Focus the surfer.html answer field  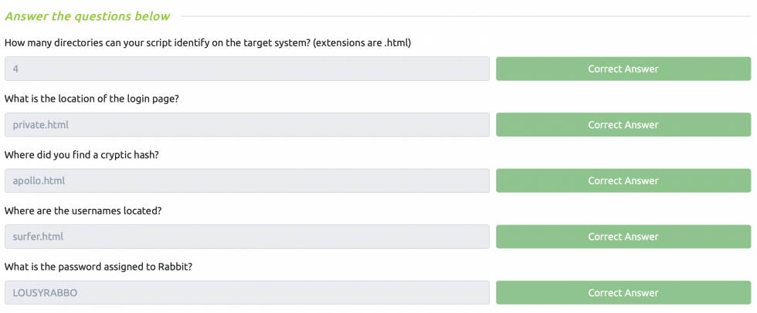246,237
